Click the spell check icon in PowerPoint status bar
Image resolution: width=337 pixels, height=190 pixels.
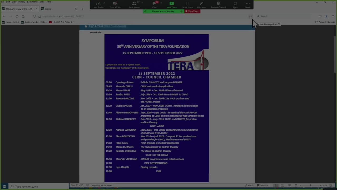[x=88, y=185]
